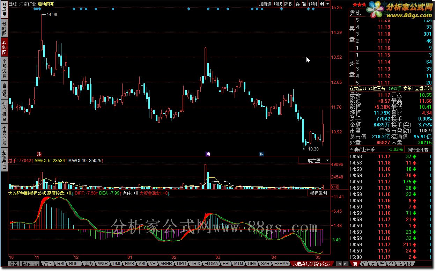Switch to 分时图 intraday chart tab

tap(4, 28)
